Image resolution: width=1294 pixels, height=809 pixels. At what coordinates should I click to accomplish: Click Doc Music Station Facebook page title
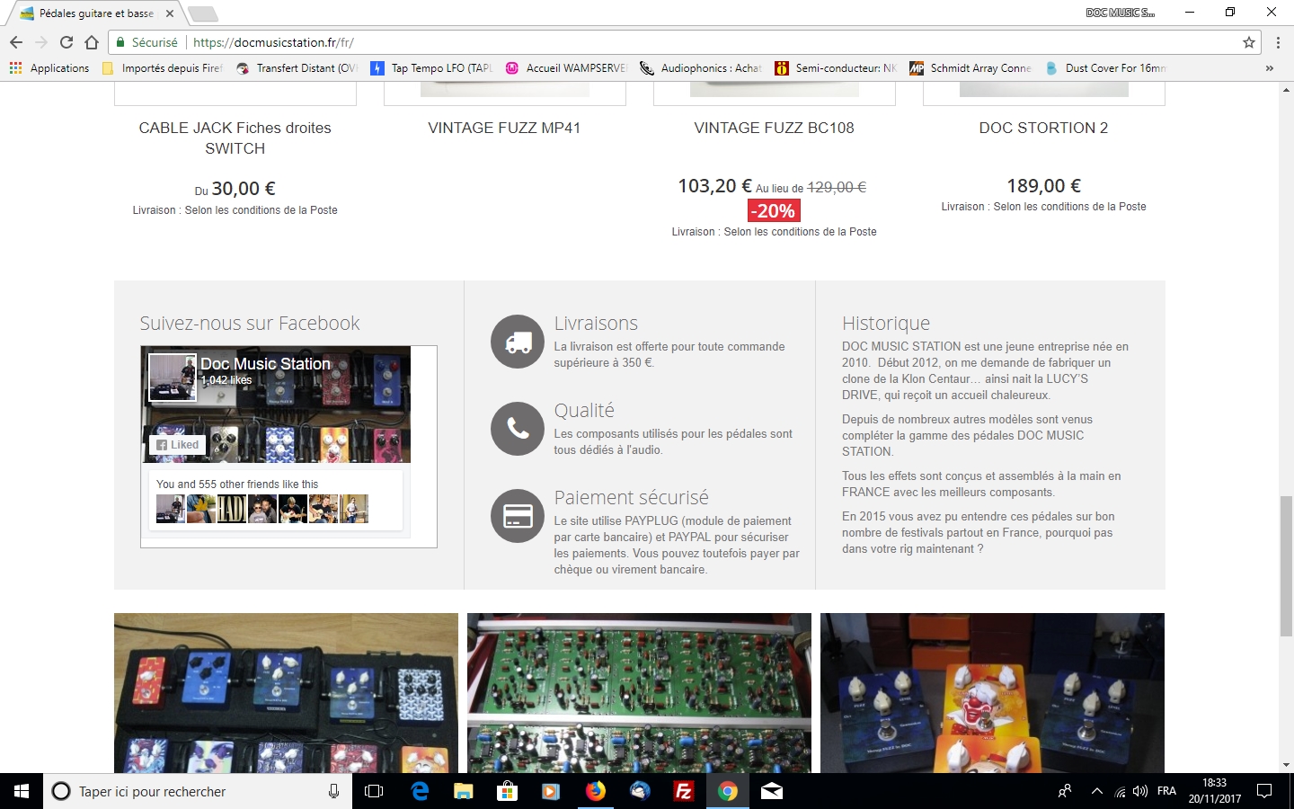[265, 363]
